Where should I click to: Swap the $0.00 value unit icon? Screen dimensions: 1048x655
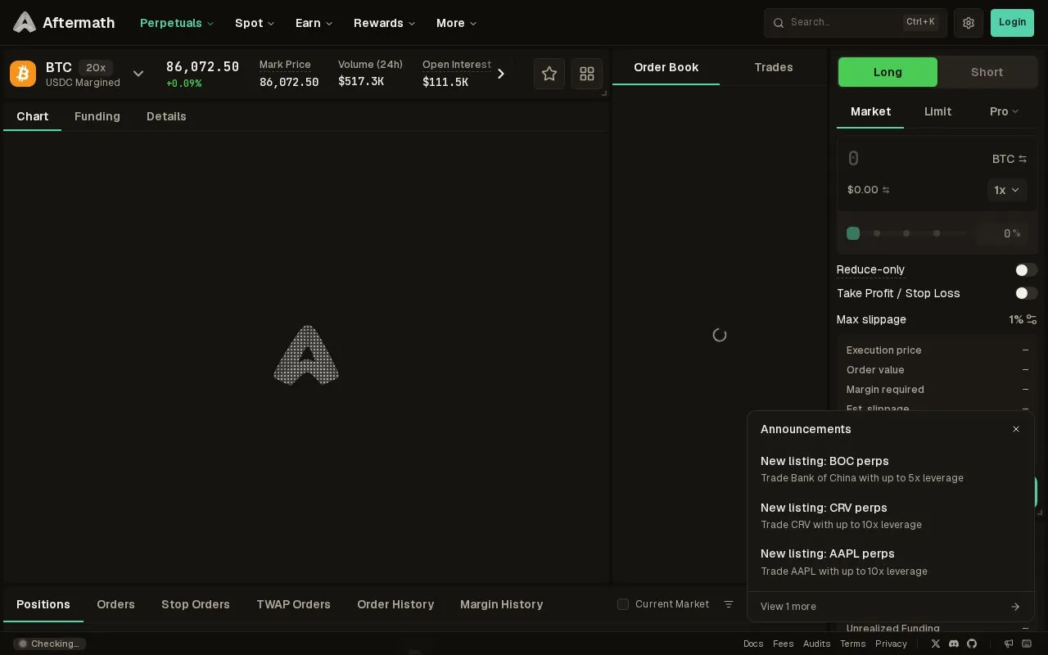coord(886,190)
